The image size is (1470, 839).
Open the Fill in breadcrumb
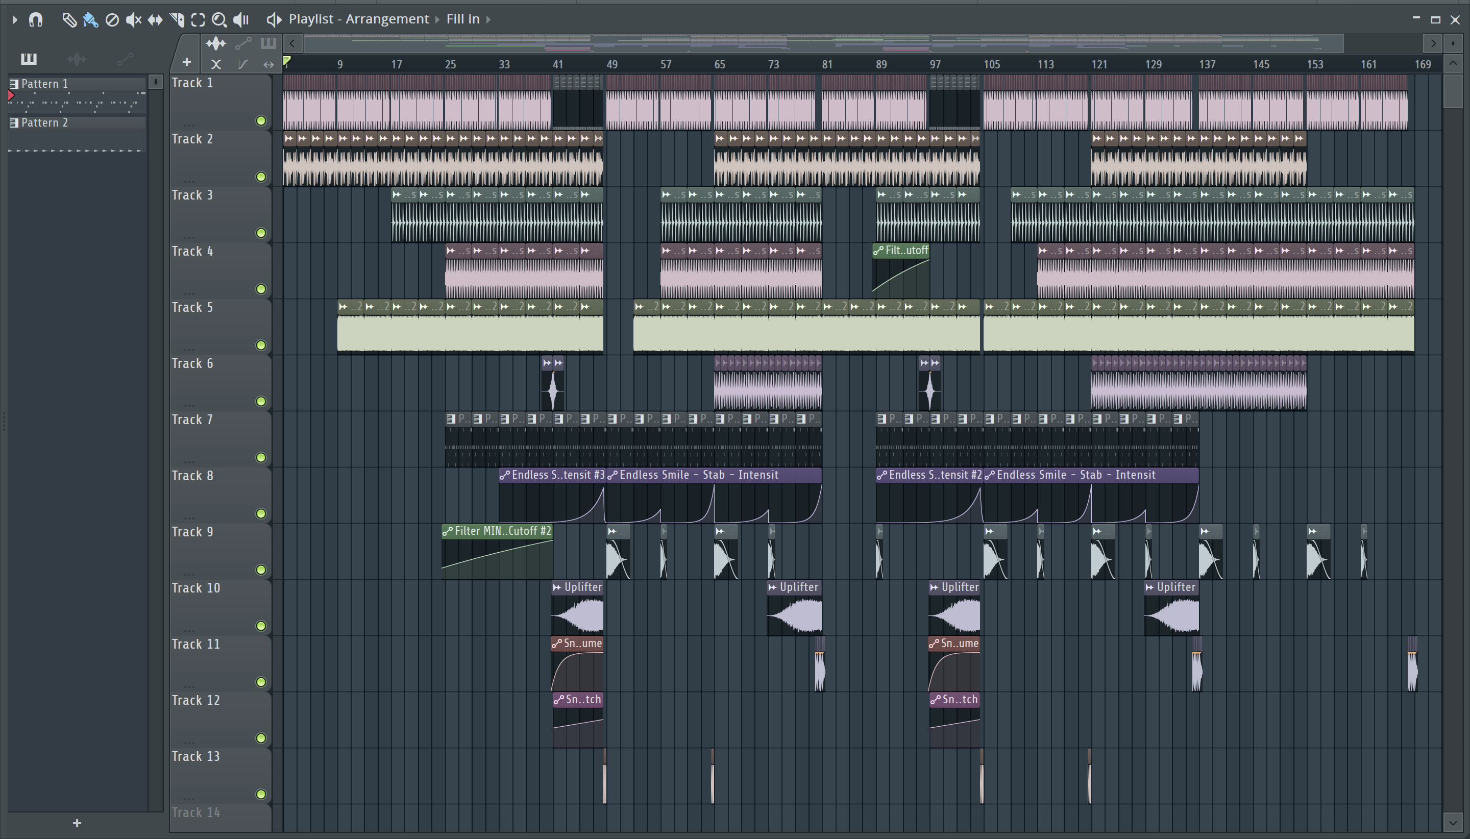pos(463,19)
